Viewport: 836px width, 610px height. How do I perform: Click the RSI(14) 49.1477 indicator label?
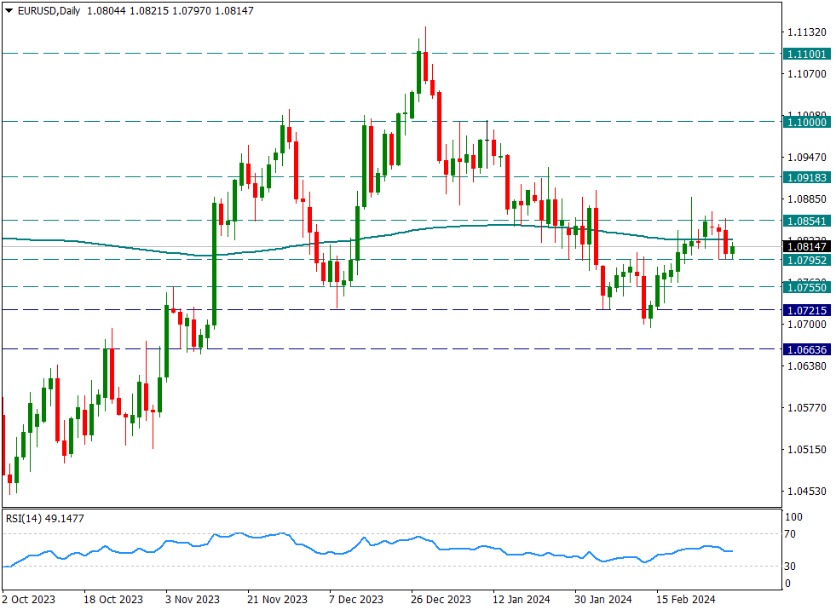[45, 518]
